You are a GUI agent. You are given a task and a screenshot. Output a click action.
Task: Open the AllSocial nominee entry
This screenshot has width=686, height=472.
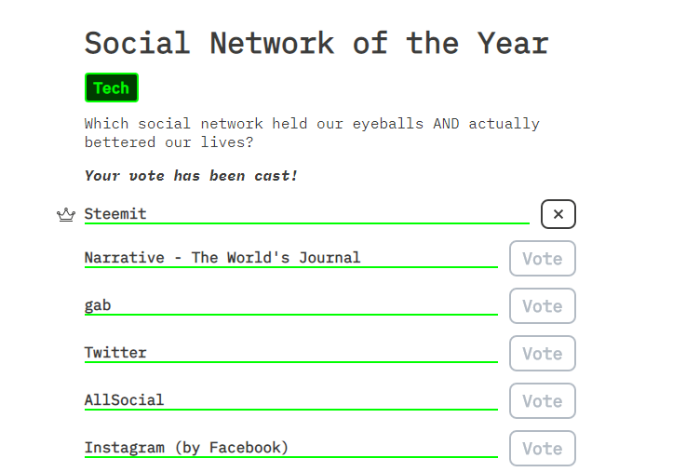pyautogui.click(x=124, y=399)
